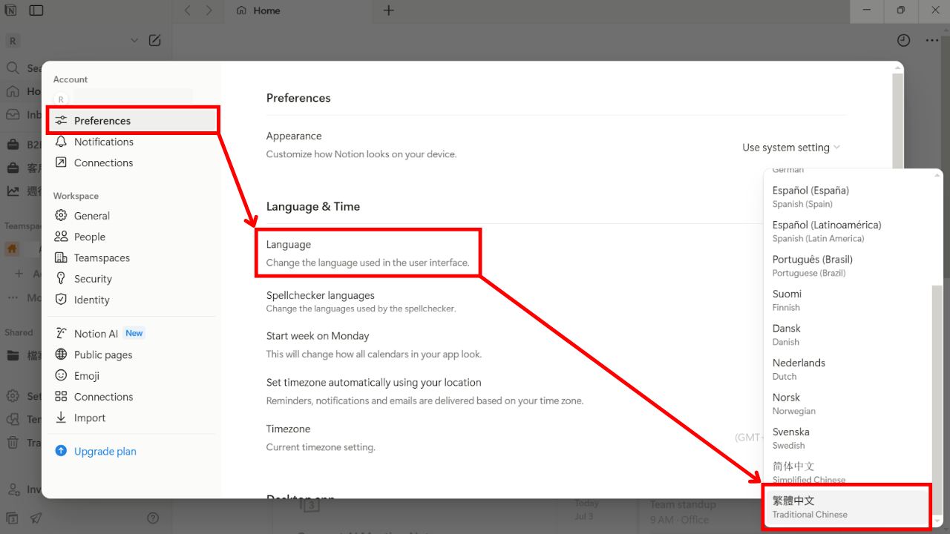Click the Public pages globe icon
The width and height of the screenshot is (950, 534).
(61, 355)
